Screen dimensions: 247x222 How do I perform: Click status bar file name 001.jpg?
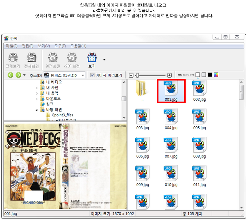click(11, 214)
